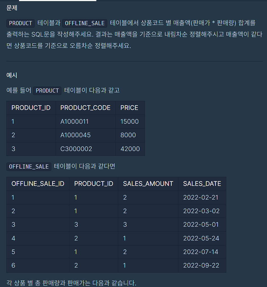Click the A1000011 product code cell
The width and height of the screenshot is (267, 287).
[x=85, y=122]
